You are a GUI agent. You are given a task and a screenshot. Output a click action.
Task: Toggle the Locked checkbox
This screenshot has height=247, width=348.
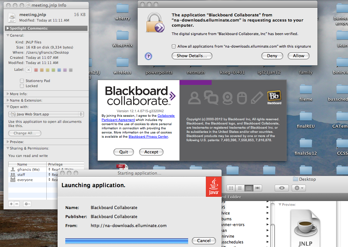coord(22,86)
